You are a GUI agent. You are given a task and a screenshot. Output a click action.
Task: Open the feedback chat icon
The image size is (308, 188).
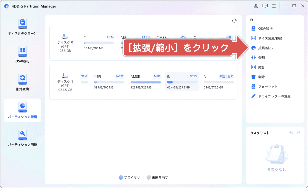[265, 6]
